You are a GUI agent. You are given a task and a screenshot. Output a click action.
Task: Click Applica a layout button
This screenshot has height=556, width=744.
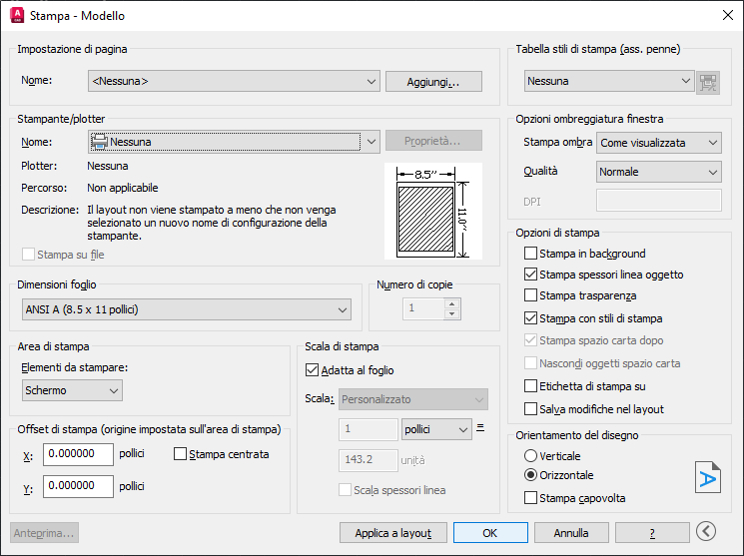[x=392, y=533]
